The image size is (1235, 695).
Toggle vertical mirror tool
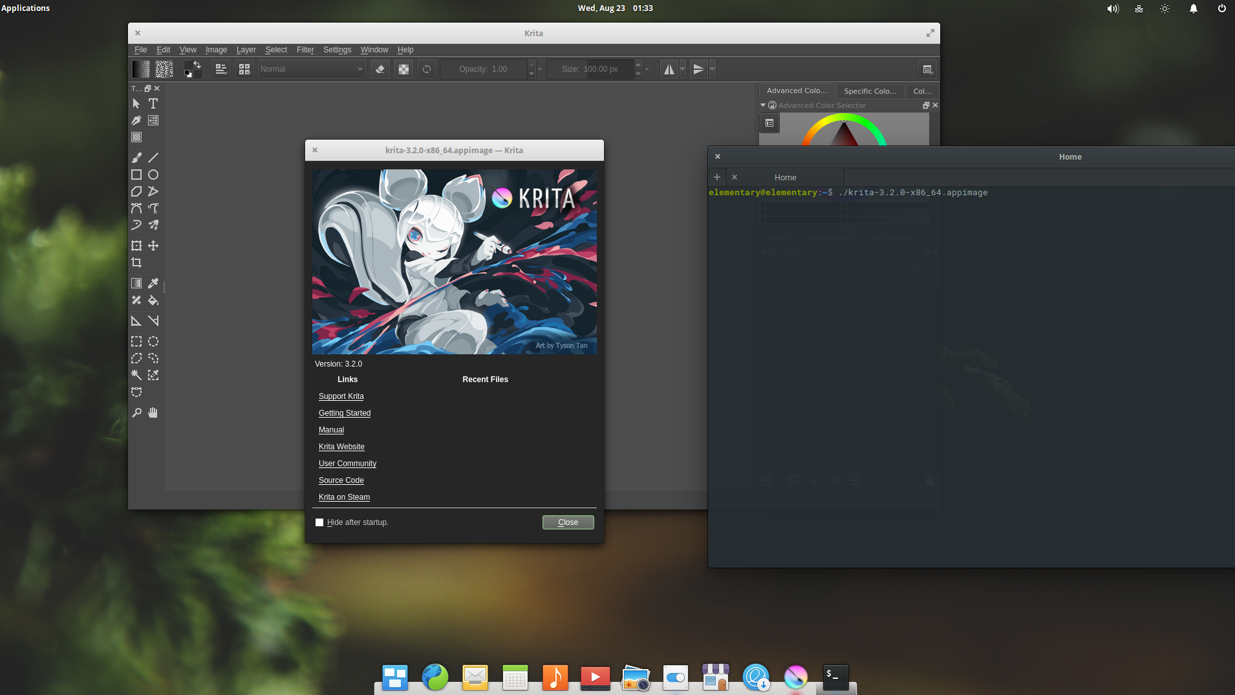(x=698, y=69)
